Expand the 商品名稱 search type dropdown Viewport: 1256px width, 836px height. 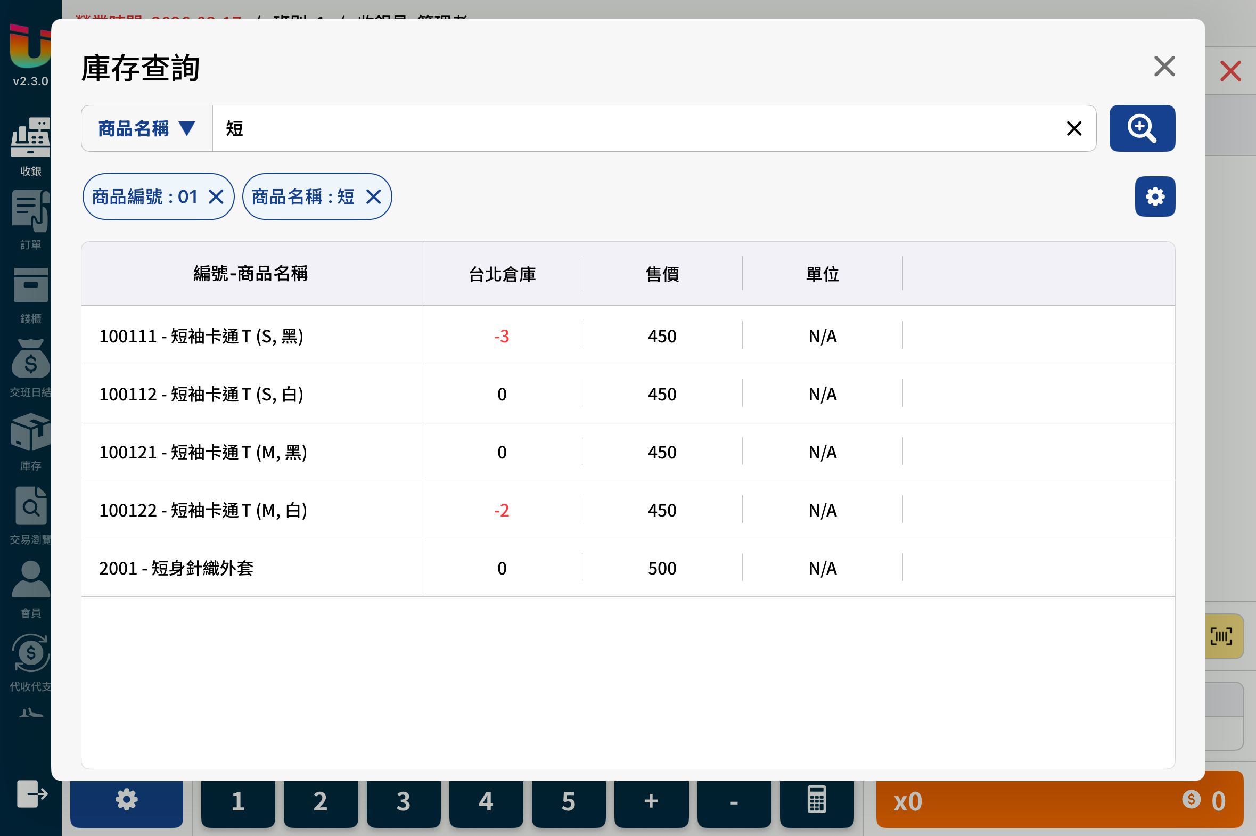[x=146, y=128]
